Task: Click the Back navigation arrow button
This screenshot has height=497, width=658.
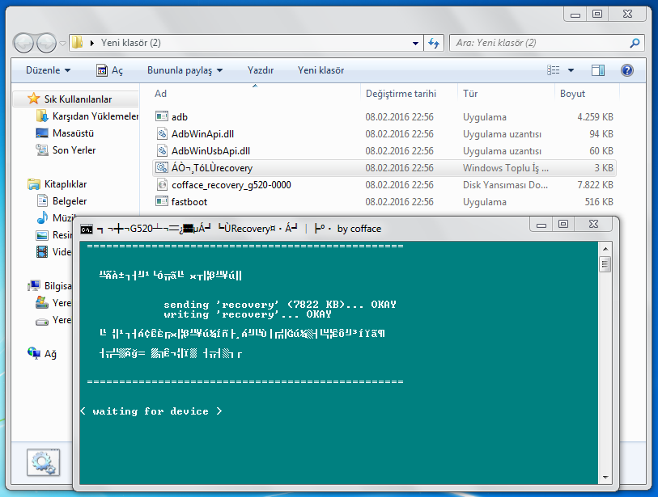Action: point(23,43)
